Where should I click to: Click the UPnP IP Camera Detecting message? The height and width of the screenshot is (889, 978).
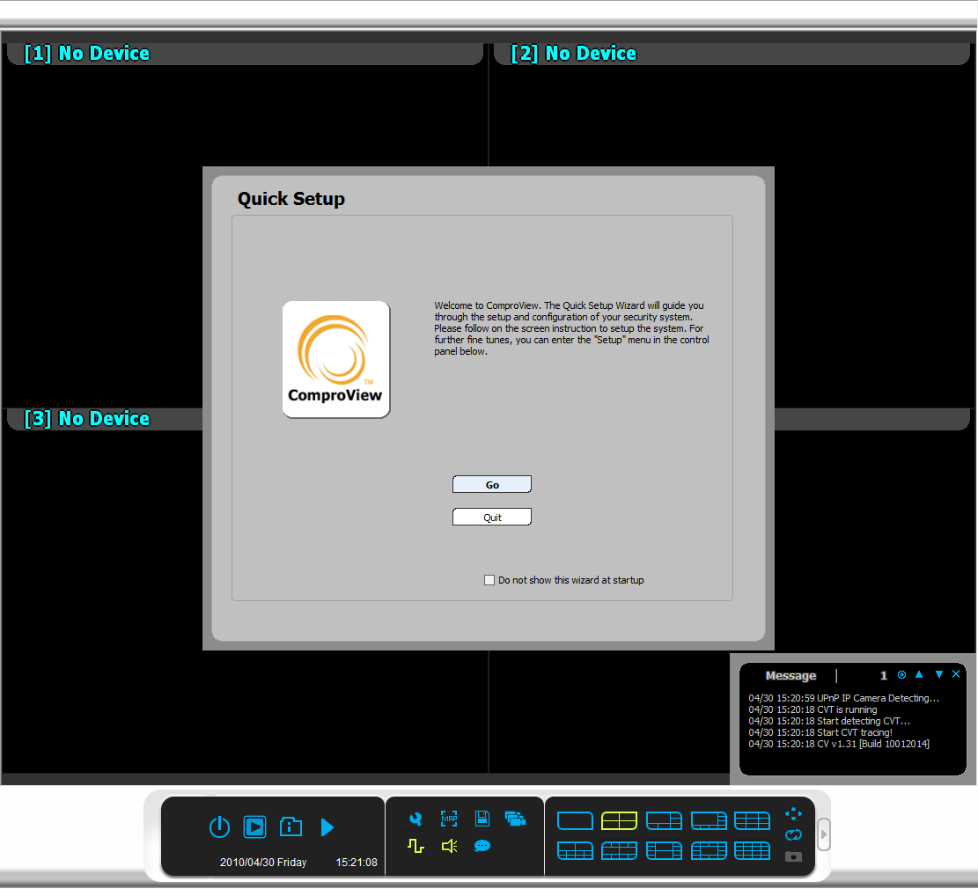(x=843, y=698)
